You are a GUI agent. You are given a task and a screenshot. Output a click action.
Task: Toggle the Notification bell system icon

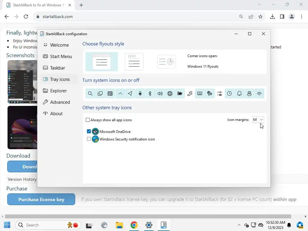click(239, 94)
